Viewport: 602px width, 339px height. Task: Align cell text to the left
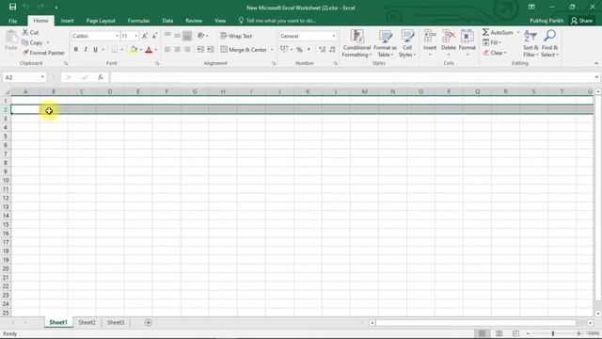pos(167,50)
